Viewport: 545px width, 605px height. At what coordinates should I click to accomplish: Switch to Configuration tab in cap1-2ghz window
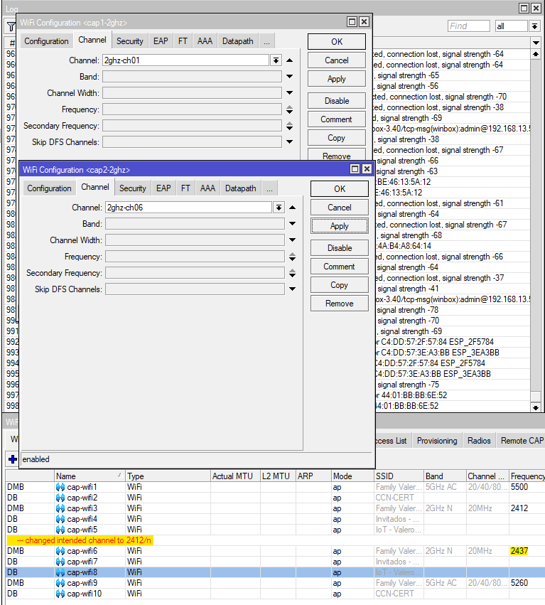46,41
